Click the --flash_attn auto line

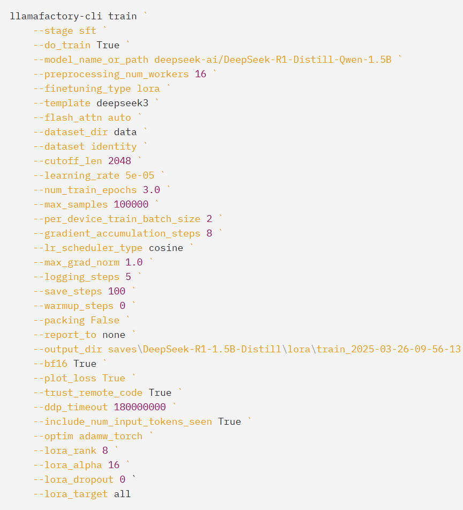point(82,117)
